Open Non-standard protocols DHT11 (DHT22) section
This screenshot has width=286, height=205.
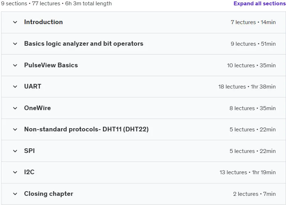click(x=86, y=129)
